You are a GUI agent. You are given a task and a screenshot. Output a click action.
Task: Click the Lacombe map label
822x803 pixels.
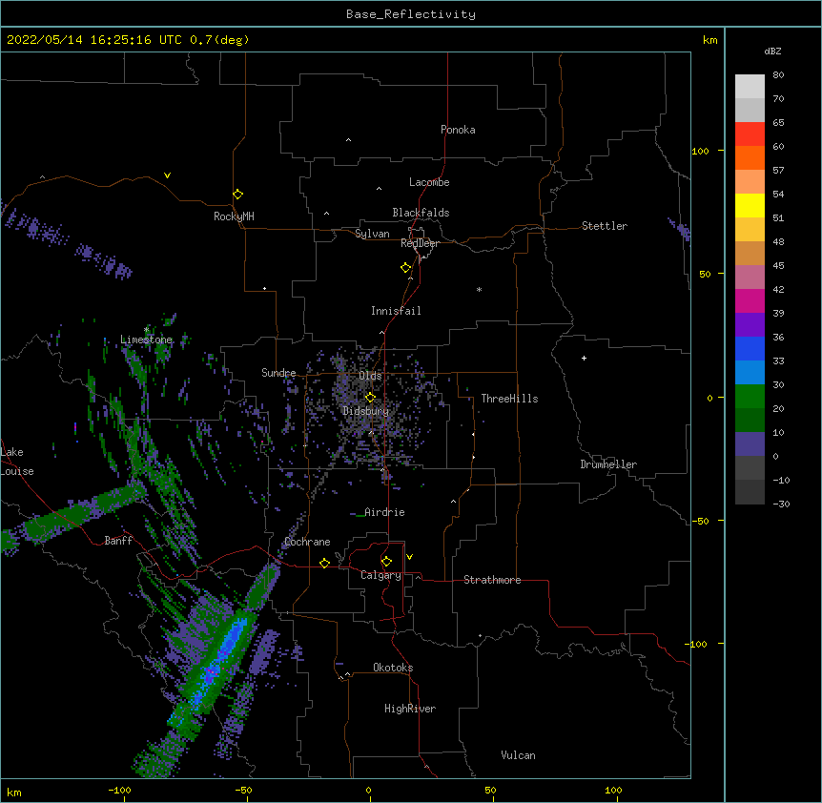429,182
